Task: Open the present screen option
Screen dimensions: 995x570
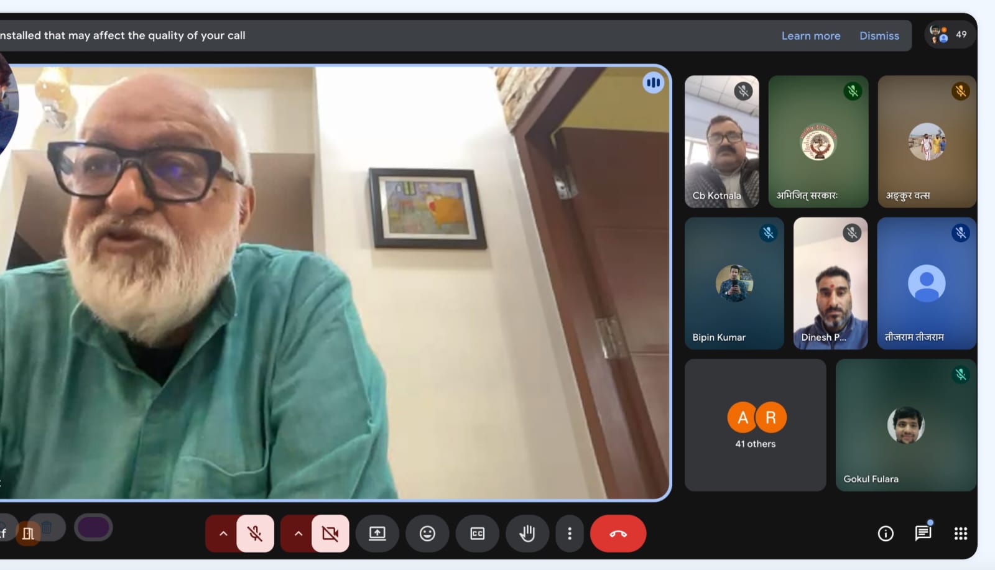Action: [377, 533]
